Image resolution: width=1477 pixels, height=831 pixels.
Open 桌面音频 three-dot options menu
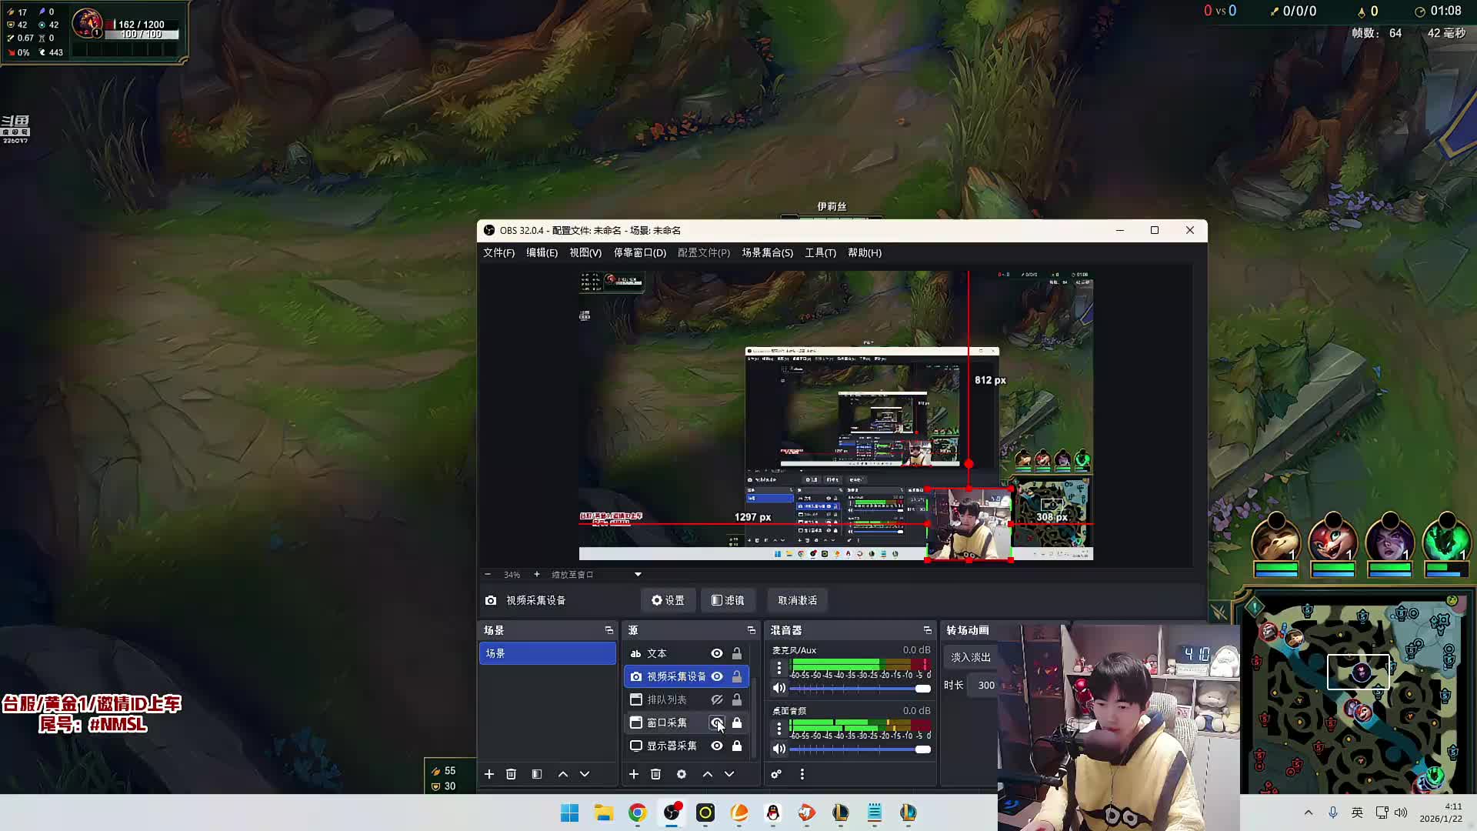point(779,728)
